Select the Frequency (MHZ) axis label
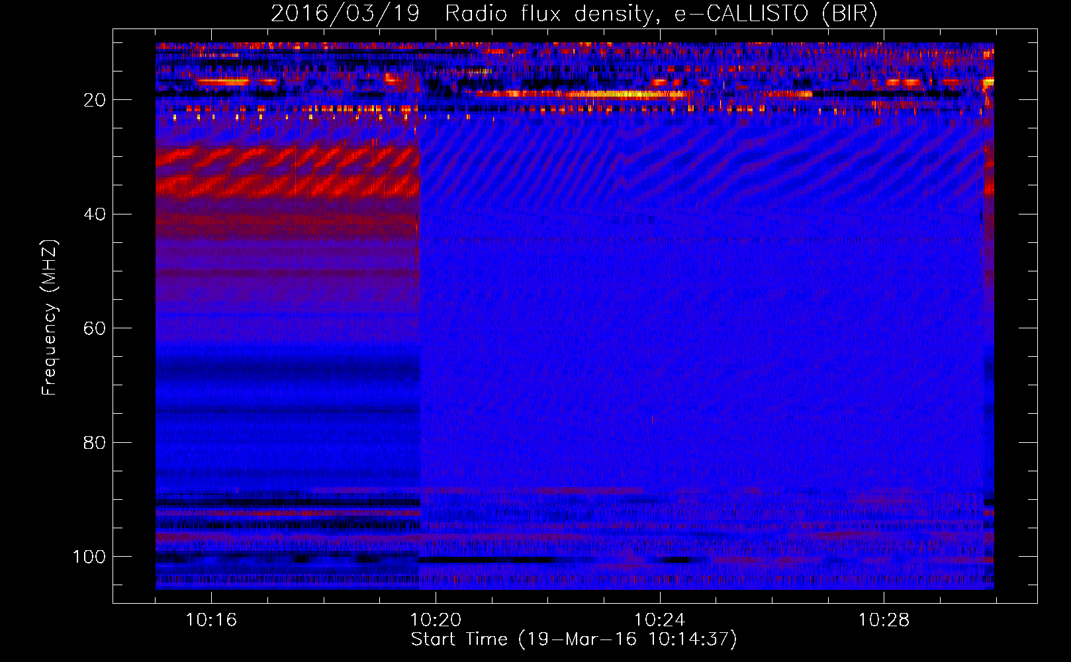 pos(50,317)
